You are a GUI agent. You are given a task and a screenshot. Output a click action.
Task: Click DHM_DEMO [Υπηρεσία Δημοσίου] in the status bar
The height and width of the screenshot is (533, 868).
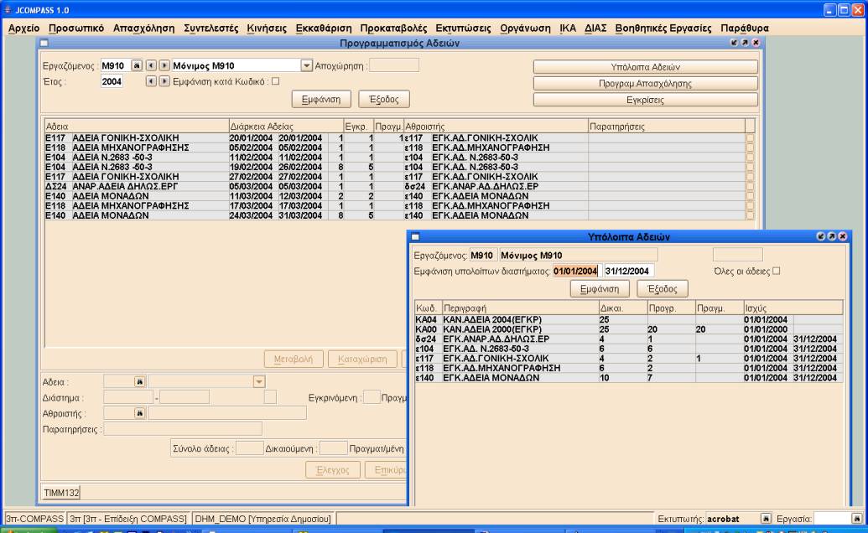263,519
